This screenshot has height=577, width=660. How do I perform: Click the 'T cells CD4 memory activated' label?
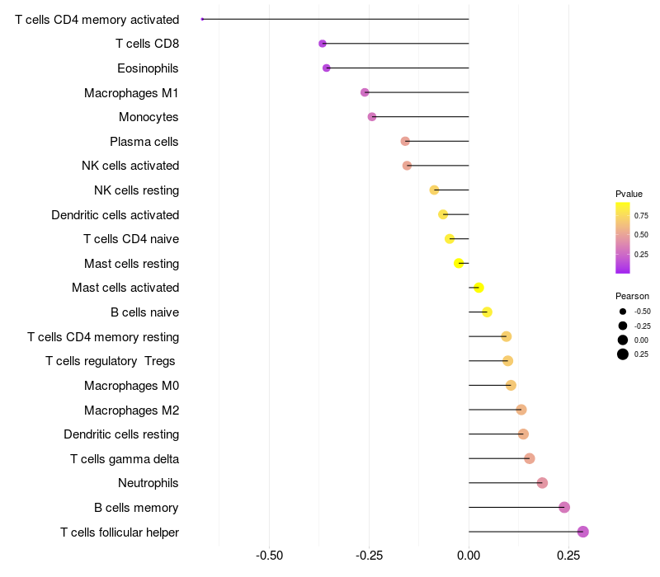[97, 19]
